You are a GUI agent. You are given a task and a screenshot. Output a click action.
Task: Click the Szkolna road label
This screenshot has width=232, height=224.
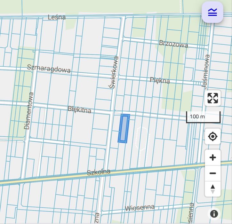tap(99, 172)
